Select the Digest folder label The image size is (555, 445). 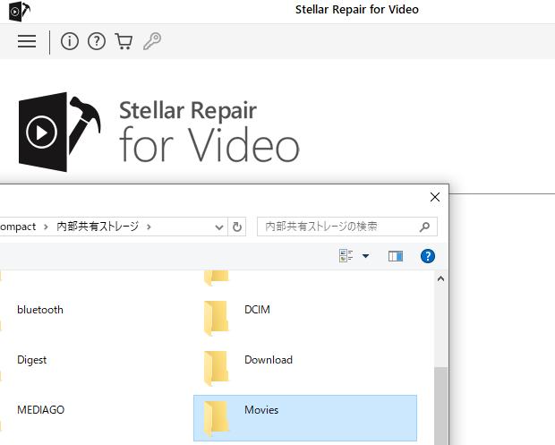32,360
